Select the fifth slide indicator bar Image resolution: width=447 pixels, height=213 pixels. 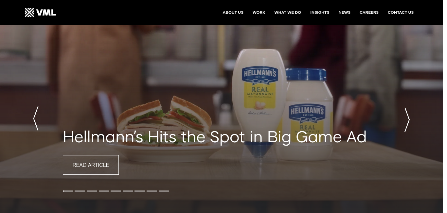116,191
